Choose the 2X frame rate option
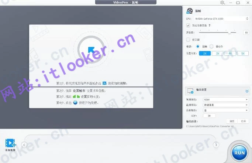This screenshot has width=252, height=163. tap(205, 54)
